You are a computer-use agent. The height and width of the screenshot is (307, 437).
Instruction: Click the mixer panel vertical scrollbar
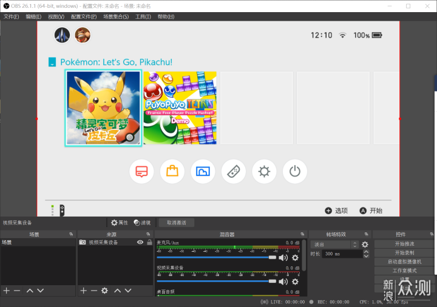click(x=304, y=255)
